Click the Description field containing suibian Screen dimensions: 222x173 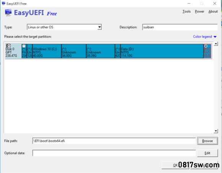point(180,27)
